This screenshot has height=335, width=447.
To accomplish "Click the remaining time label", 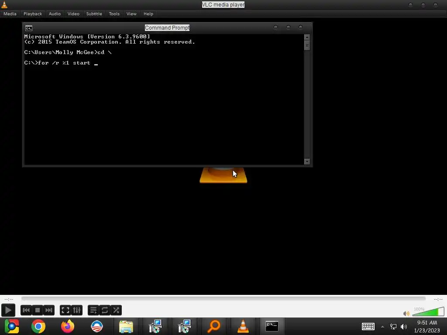I will (438, 299).
